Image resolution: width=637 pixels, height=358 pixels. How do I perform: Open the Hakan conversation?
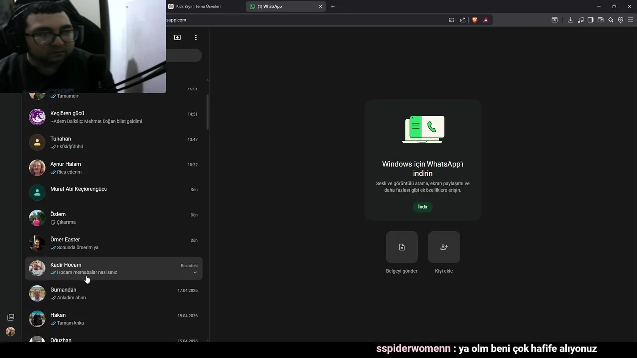click(x=113, y=319)
